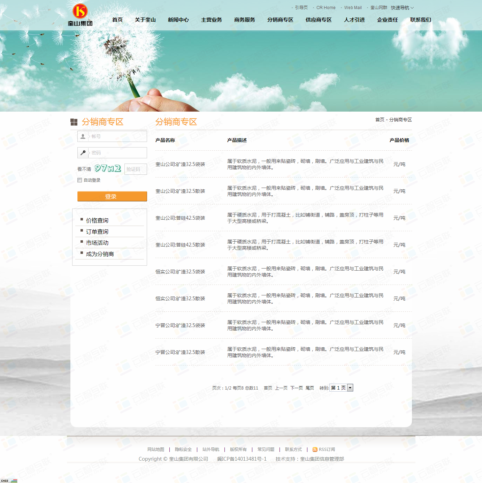
Task: Open 商务服务 menu item
Action: coord(245,20)
